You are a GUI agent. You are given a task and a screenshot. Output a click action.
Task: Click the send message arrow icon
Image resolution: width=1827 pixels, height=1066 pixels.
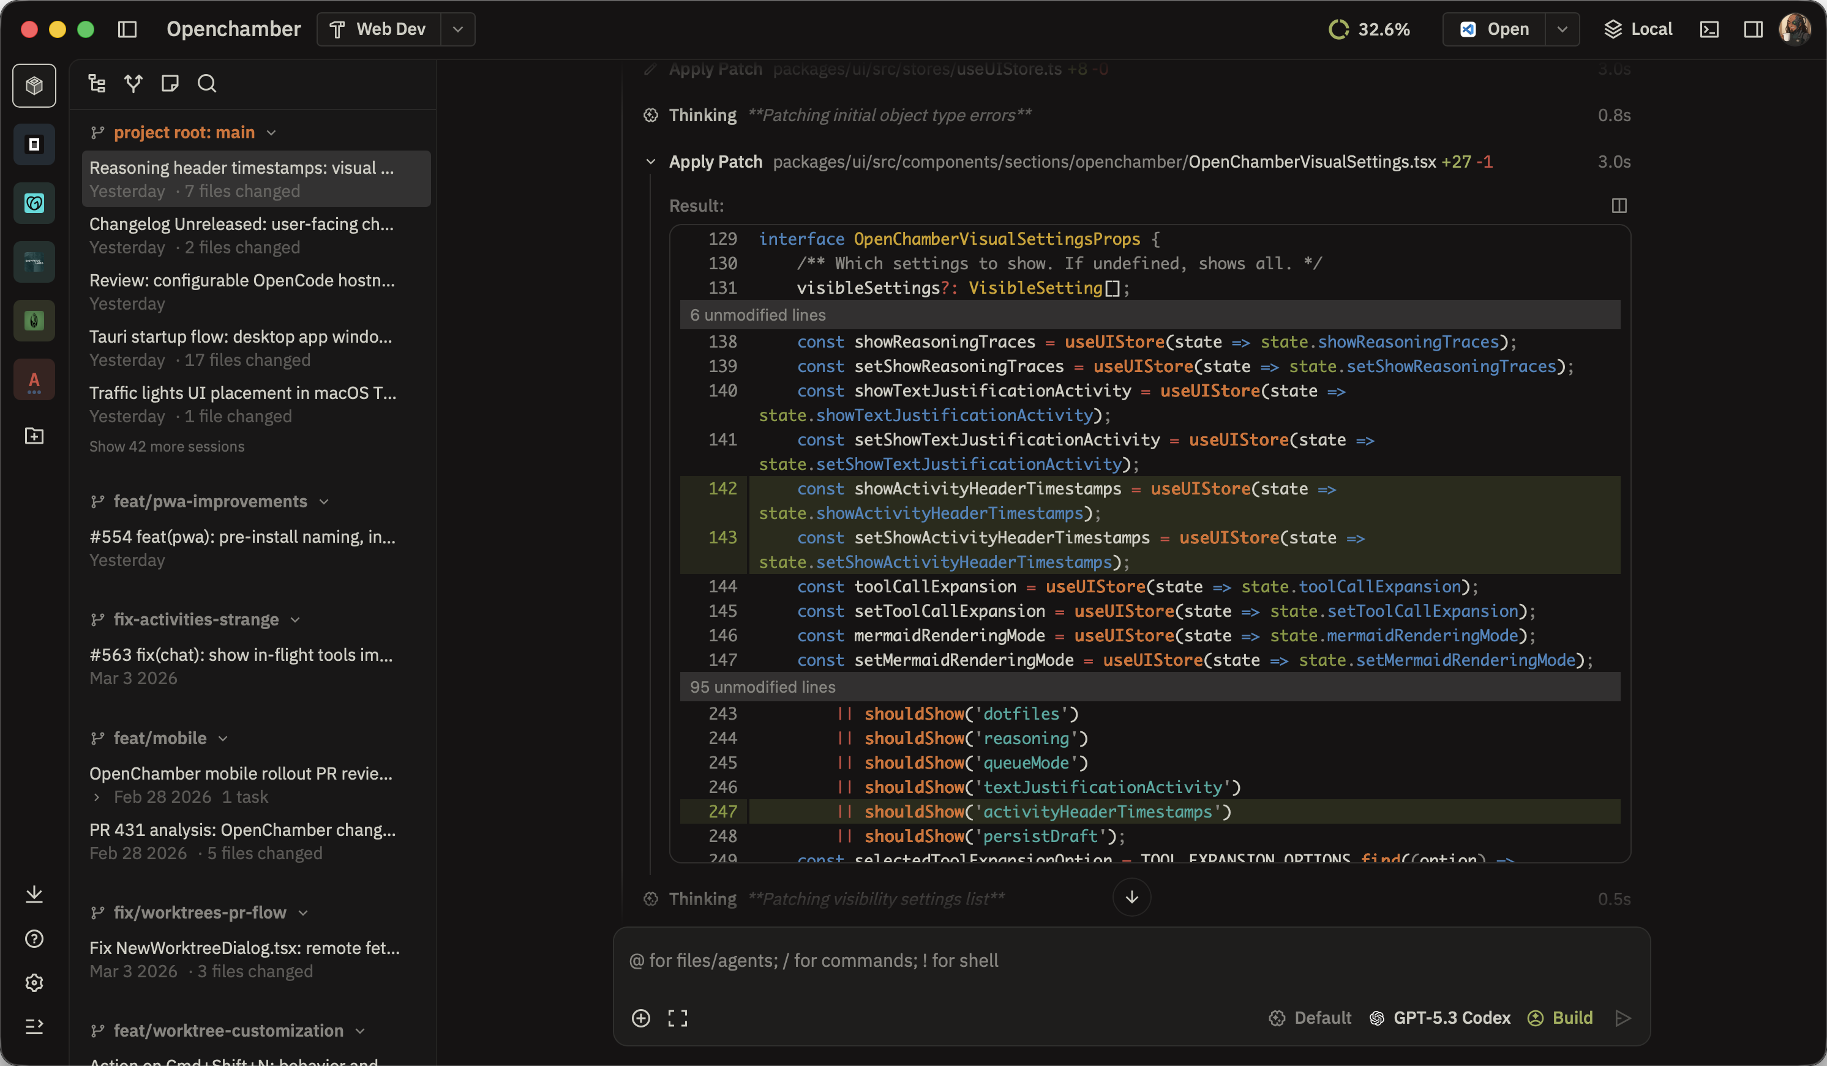1623,1018
